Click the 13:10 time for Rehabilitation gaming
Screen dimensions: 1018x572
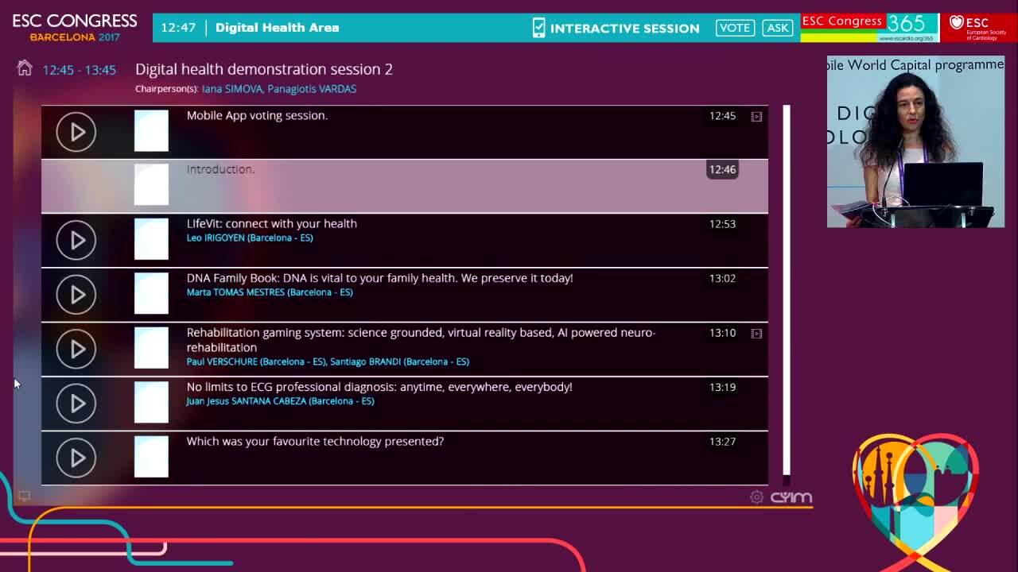(x=722, y=333)
